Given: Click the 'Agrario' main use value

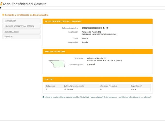Looking at the screenshot, I should 85,42.
